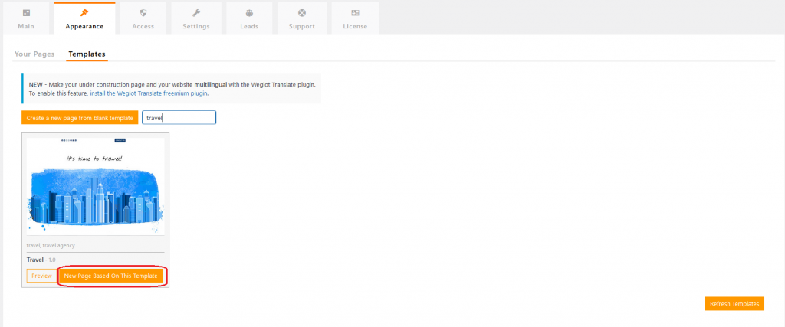Follow the install Weglot Translate plugin link
The width and height of the screenshot is (785, 327).
149,93
